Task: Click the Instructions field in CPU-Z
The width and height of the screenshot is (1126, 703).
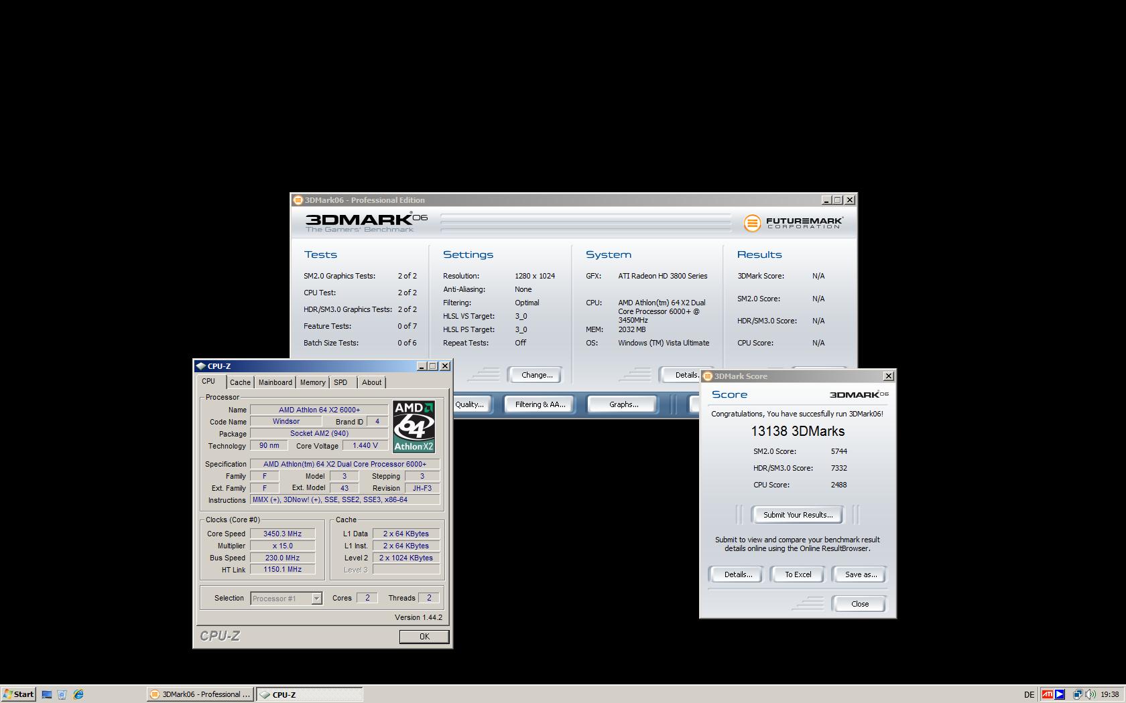Action: [x=345, y=500]
